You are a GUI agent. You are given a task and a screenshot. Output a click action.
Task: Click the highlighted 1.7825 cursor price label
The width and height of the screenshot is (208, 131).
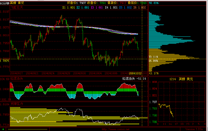pyautogui.click(x=4, y=61)
